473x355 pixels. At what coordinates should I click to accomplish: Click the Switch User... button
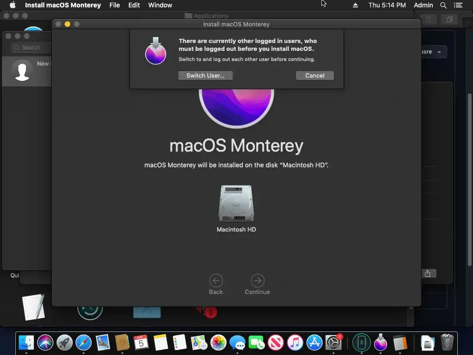point(205,75)
